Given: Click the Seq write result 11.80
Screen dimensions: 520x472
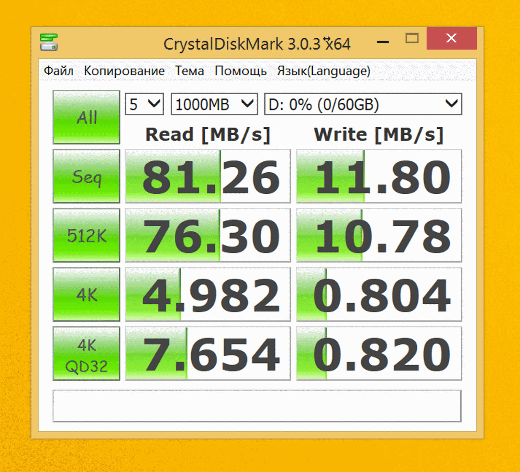Looking at the screenshot, I should pyautogui.click(x=379, y=176).
